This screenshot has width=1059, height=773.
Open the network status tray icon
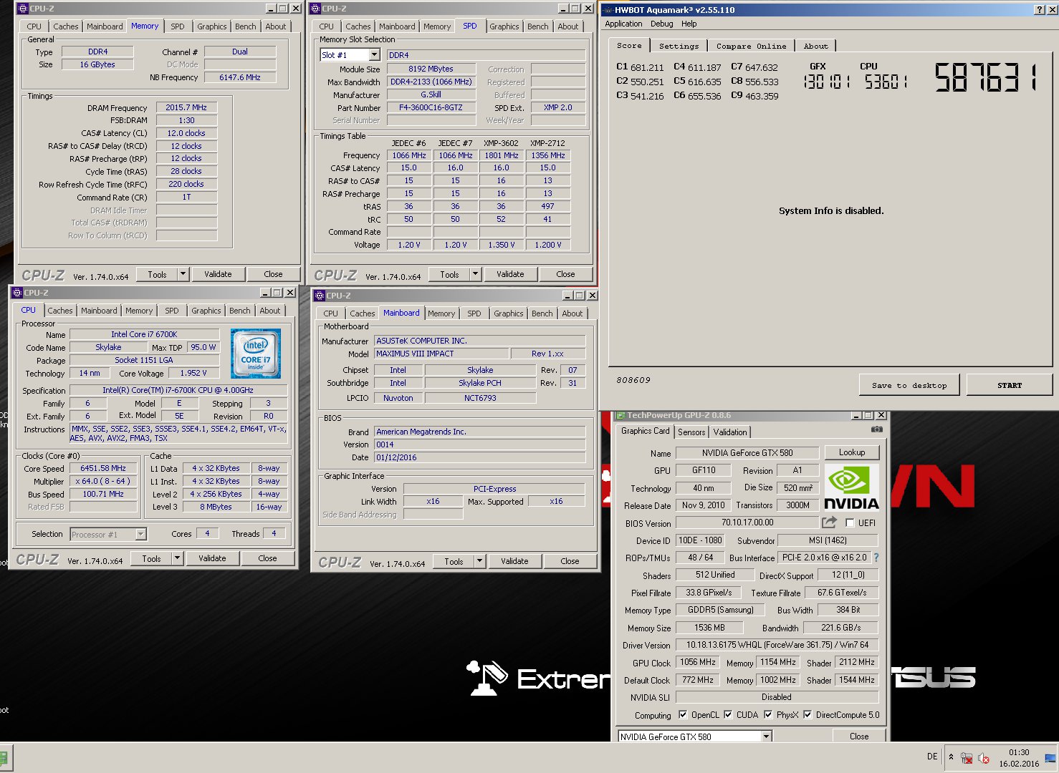point(967,758)
